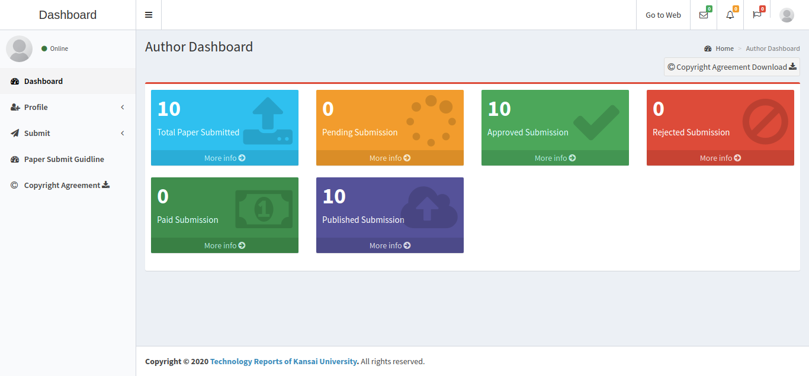Viewport: 809px width, 376px height.
Task: Click the Paid Submission money icon
Action: tap(264, 209)
